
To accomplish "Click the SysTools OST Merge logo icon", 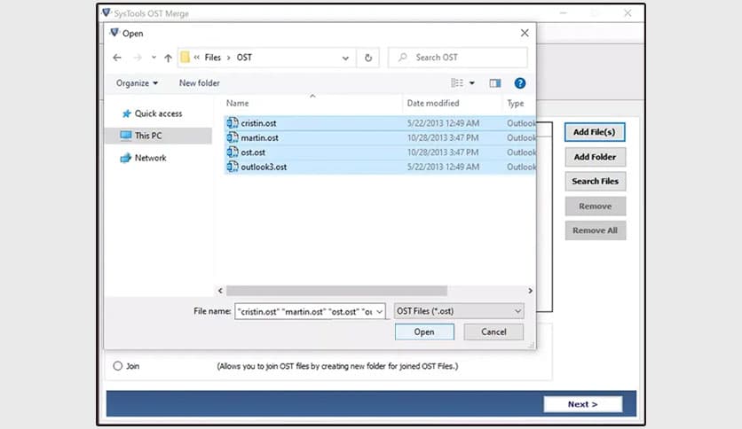I will (107, 12).
